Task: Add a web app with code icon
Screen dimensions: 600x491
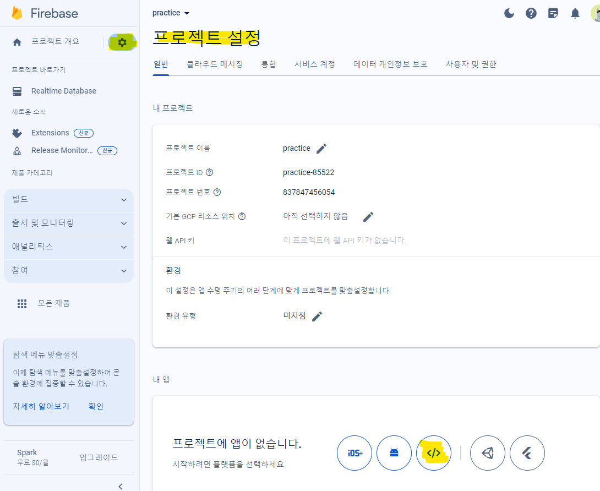Action: point(434,452)
